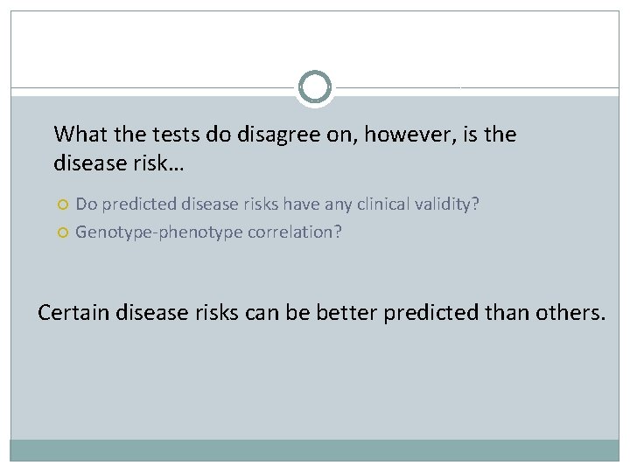Click the divider line left of the circle

[x=153, y=87]
